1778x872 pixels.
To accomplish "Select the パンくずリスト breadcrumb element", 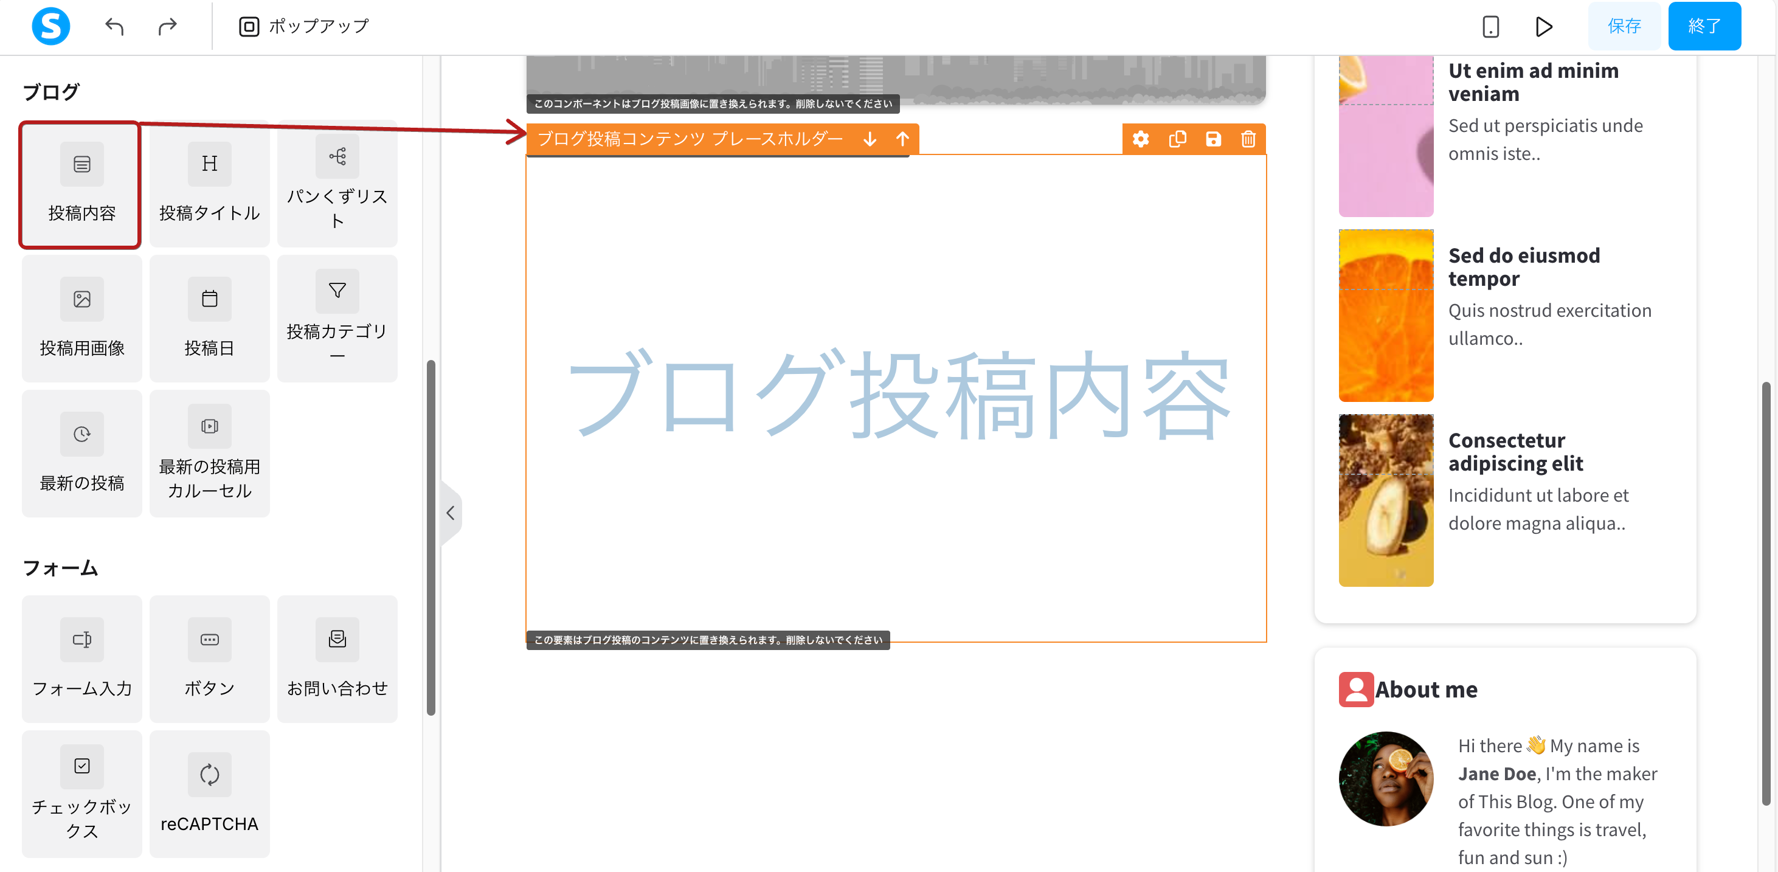I will 337,183.
